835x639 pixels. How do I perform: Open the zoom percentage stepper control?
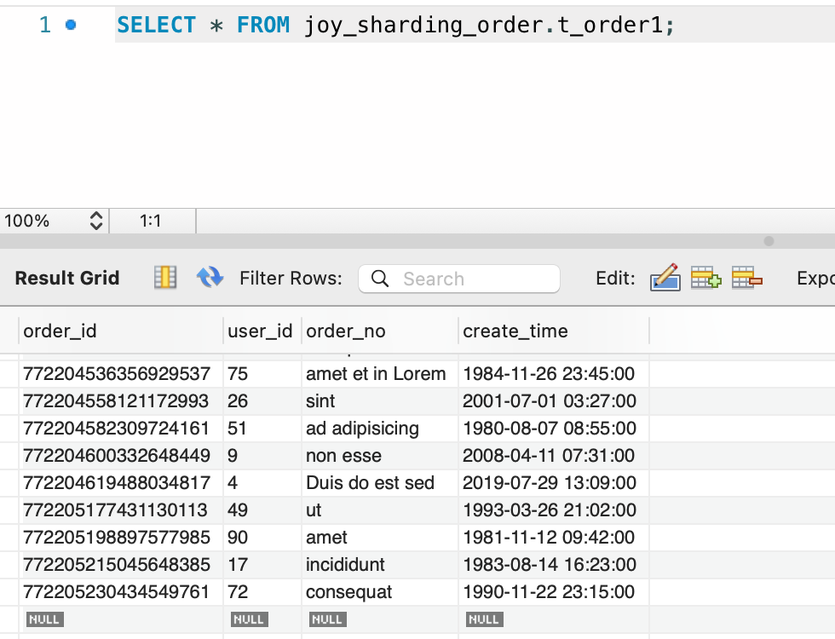[x=96, y=220]
